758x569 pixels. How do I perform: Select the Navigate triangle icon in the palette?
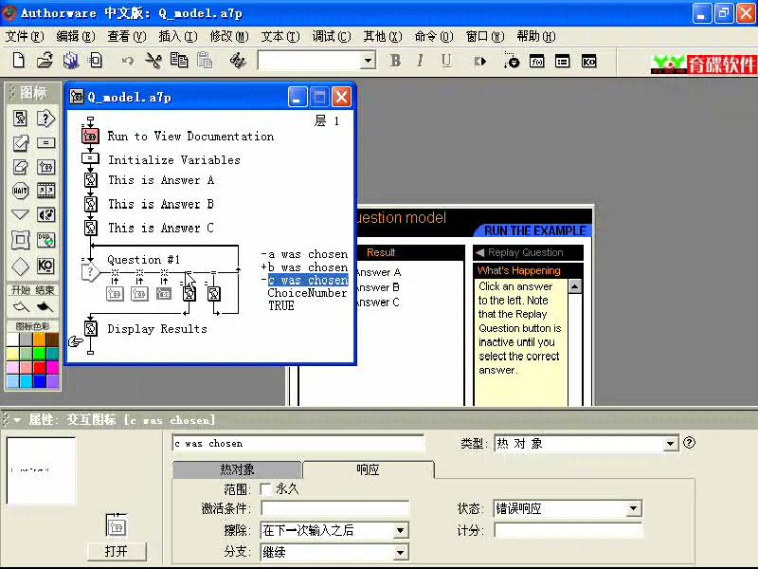(20, 214)
